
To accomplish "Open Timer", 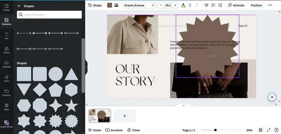I will [133, 130].
